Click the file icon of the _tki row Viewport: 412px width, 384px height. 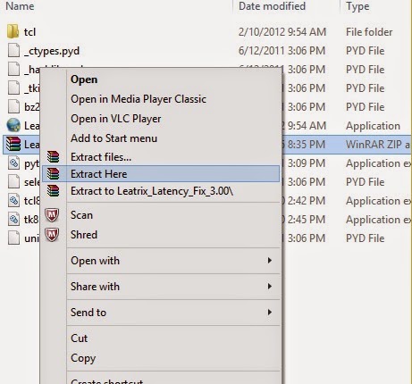click(x=13, y=88)
